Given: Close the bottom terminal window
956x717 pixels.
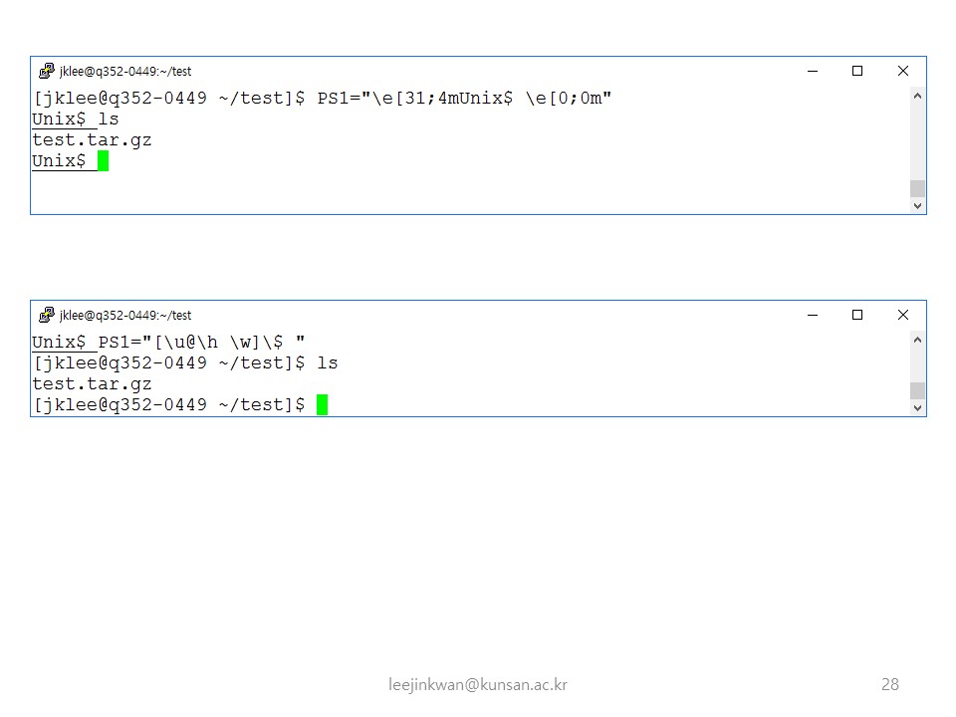Looking at the screenshot, I should click(x=903, y=315).
